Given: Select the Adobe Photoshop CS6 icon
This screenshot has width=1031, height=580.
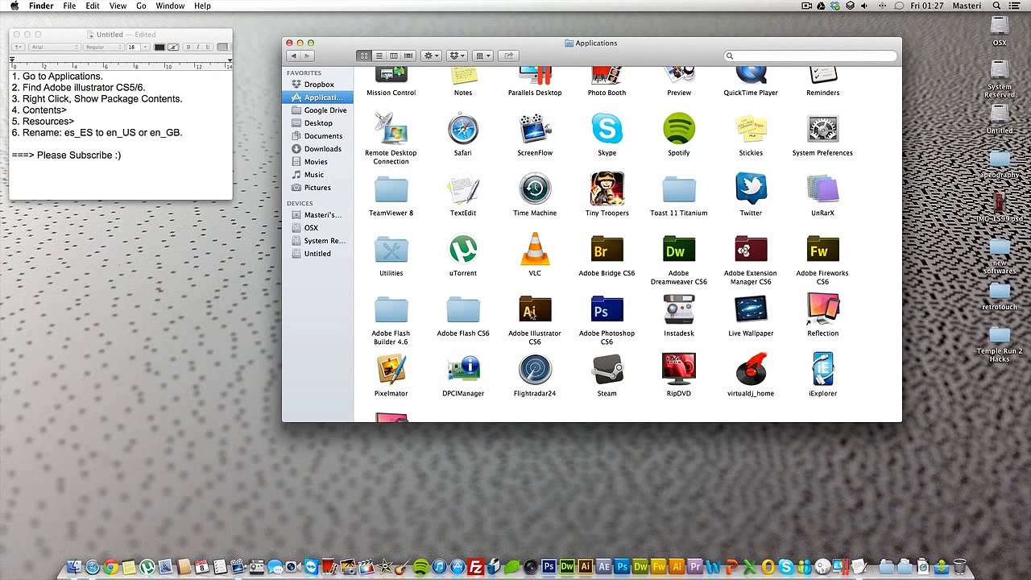Looking at the screenshot, I should [x=607, y=310].
